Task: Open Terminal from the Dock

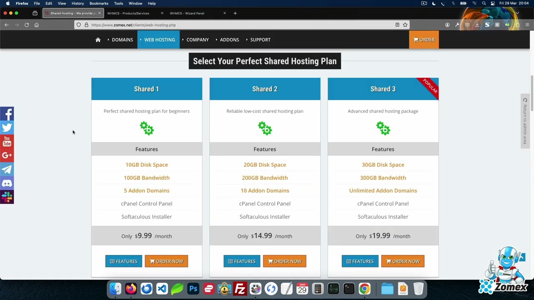Action: click(x=349, y=289)
